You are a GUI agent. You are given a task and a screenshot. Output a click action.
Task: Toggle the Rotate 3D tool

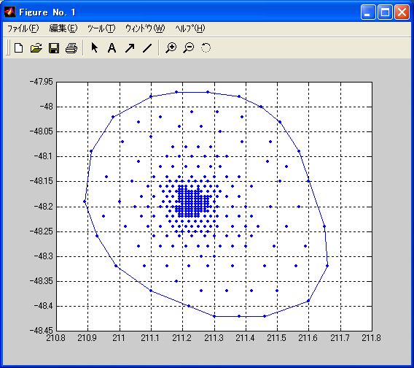pos(206,48)
